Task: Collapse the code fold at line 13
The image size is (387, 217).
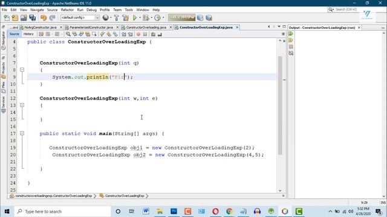Action: pos(22,105)
